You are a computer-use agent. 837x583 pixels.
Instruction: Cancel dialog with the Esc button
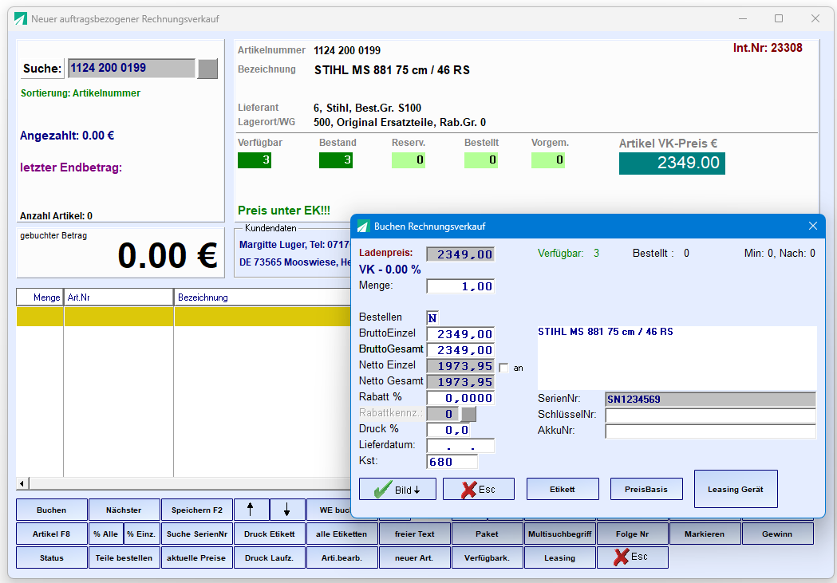(x=479, y=489)
